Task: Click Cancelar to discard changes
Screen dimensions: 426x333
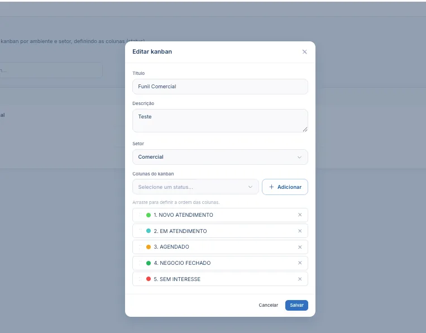Action: (x=268, y=305)
